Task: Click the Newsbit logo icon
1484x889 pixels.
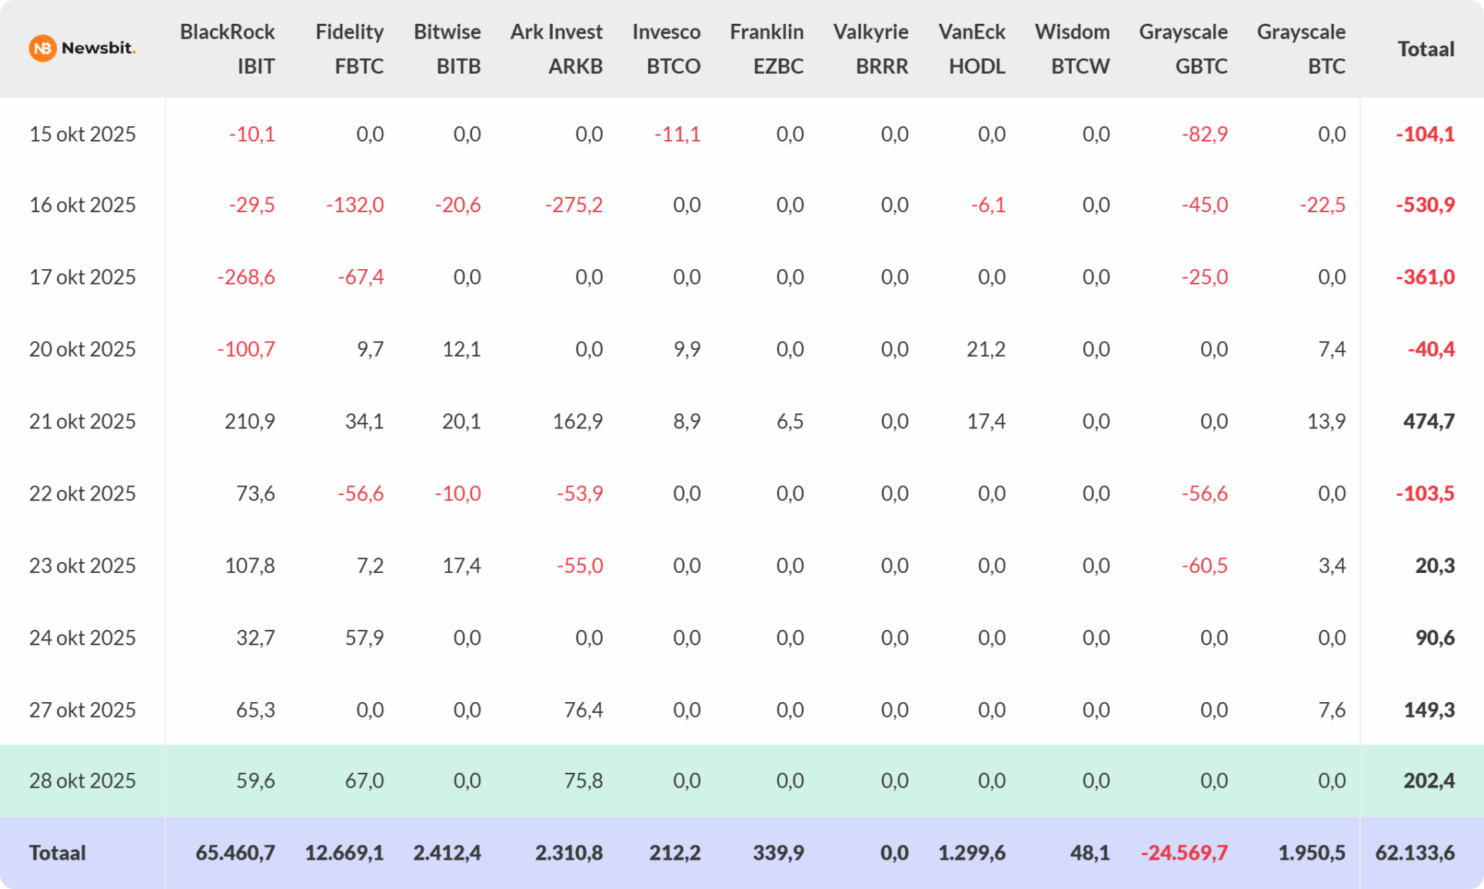Action: coord(43,48)
